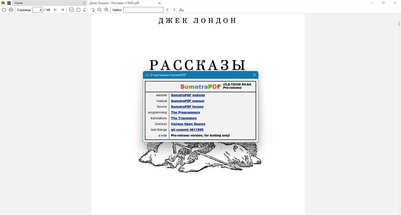Find next match arrow

(x=174, y=10)
